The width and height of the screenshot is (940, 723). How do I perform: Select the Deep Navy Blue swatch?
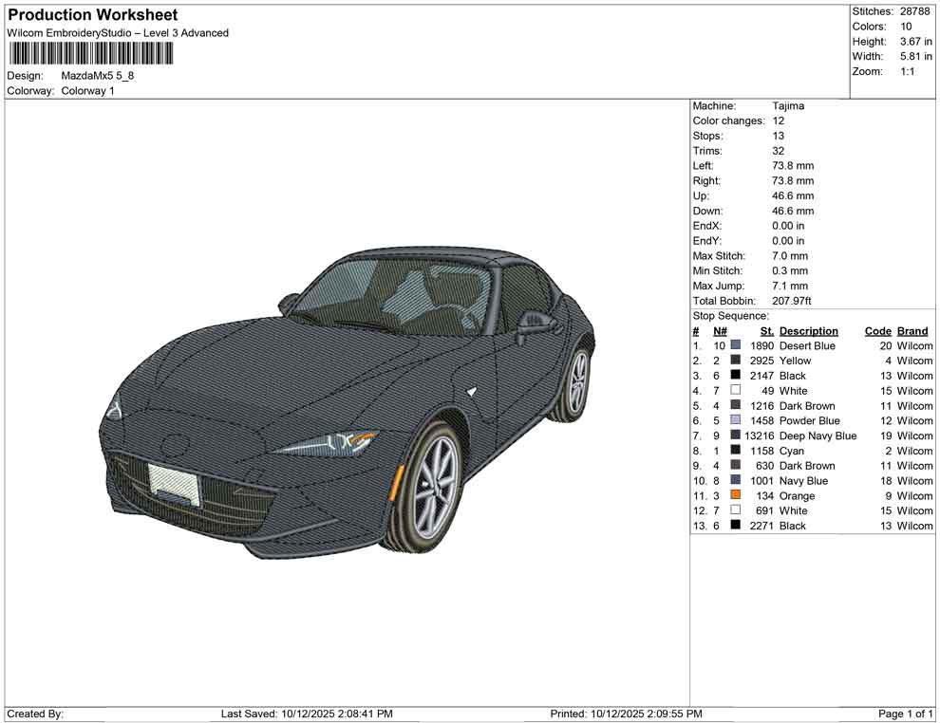736,435
